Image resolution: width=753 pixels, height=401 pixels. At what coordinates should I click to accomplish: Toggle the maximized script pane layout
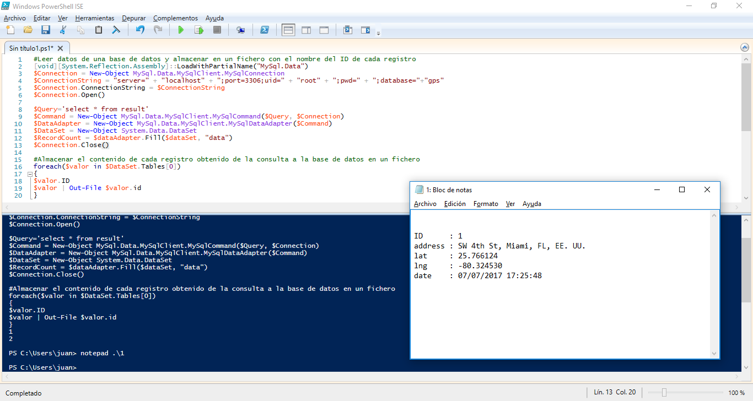pyautogui.click(x=324, y=30)
